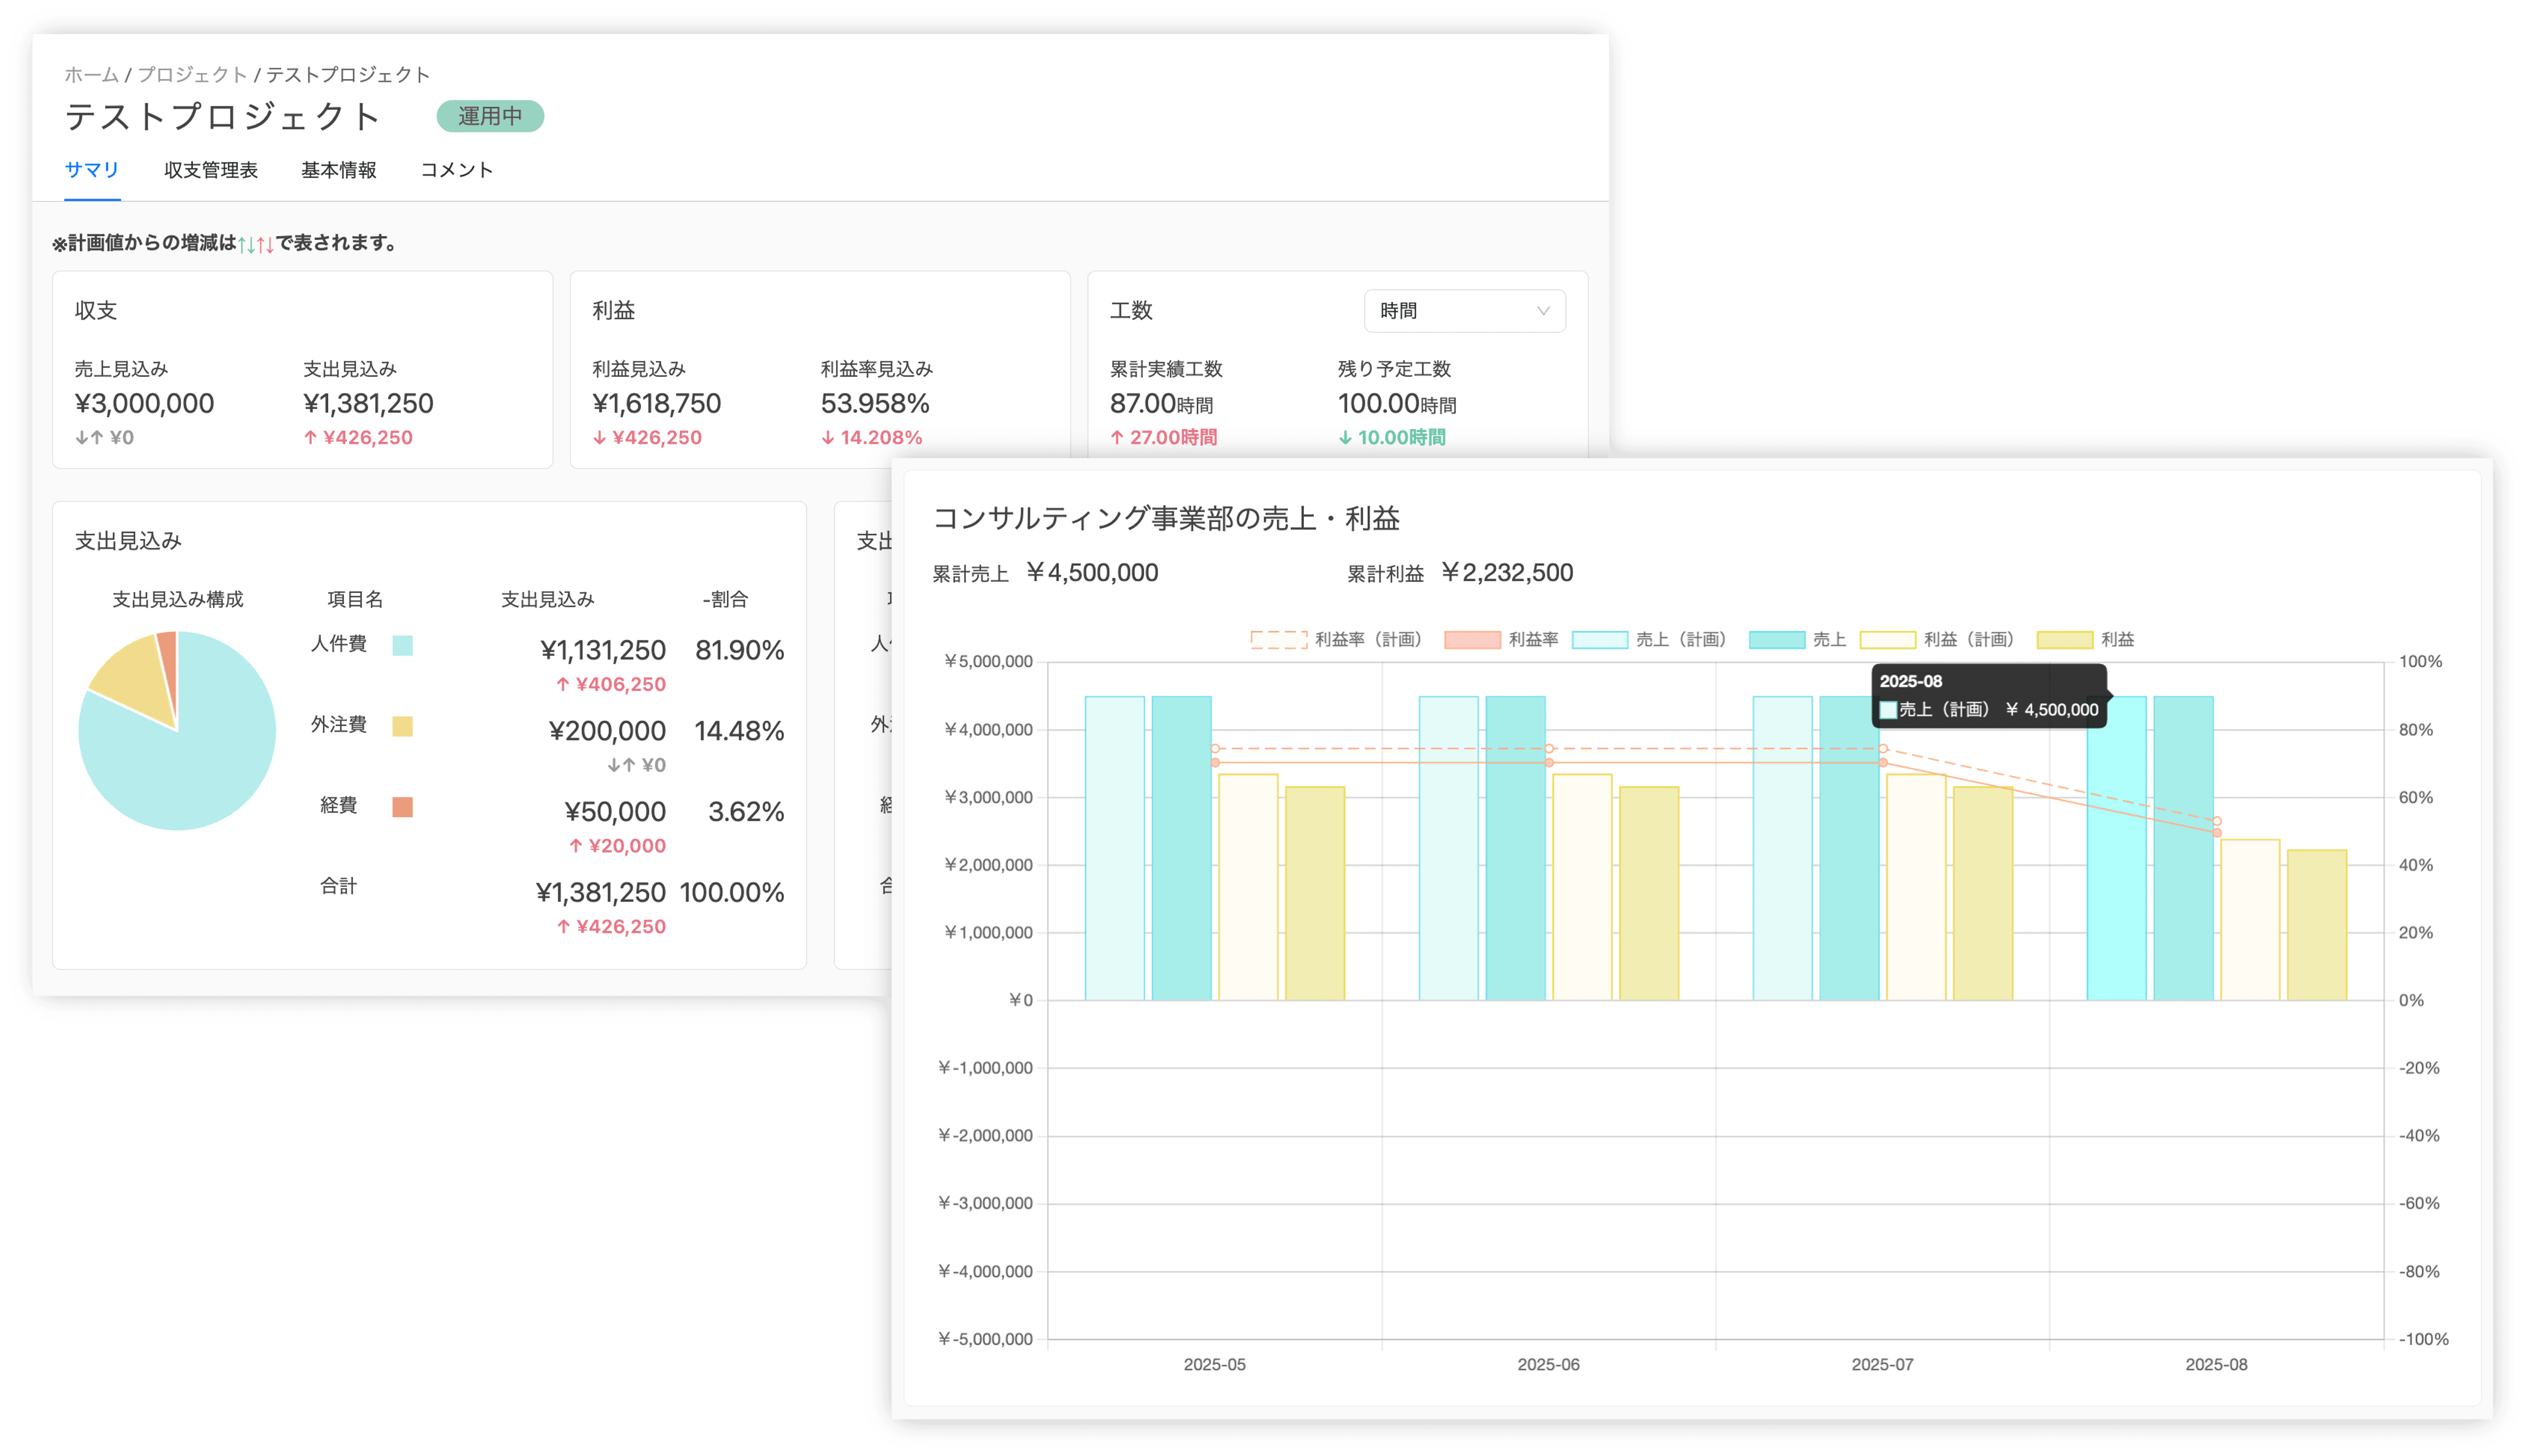
Task: Click the dropdown chevron in 工数 card
Action: pyautogui.click(x=1543, y=311)
